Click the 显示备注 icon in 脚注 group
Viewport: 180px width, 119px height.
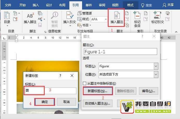[40, 25]
